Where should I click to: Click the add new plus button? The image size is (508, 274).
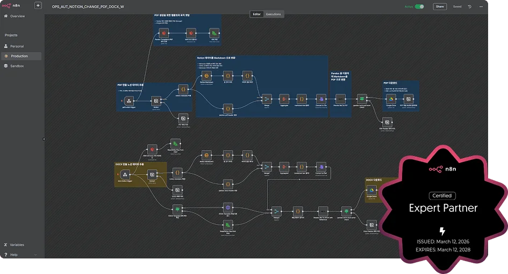click(38, 6)
